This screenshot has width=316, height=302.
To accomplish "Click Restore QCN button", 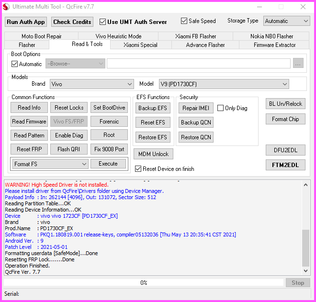I will point(196,137).
